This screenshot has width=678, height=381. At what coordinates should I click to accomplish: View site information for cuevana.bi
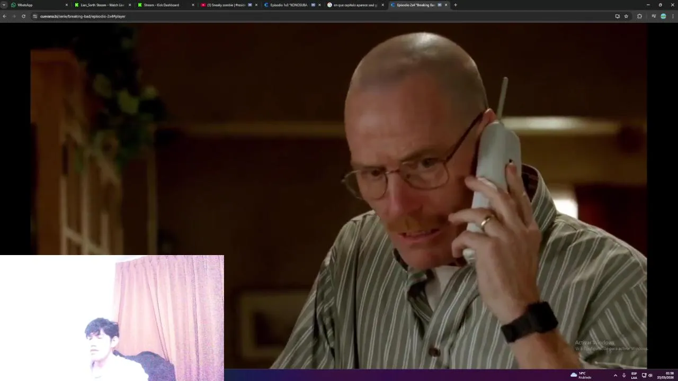coord(35,16)
